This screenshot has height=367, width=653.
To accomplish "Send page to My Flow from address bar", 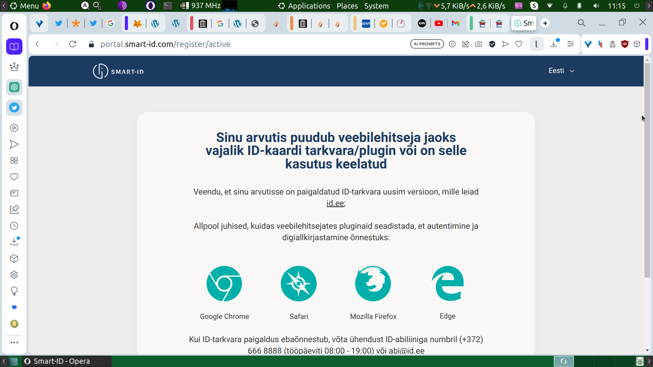I will tap(506, 44).
